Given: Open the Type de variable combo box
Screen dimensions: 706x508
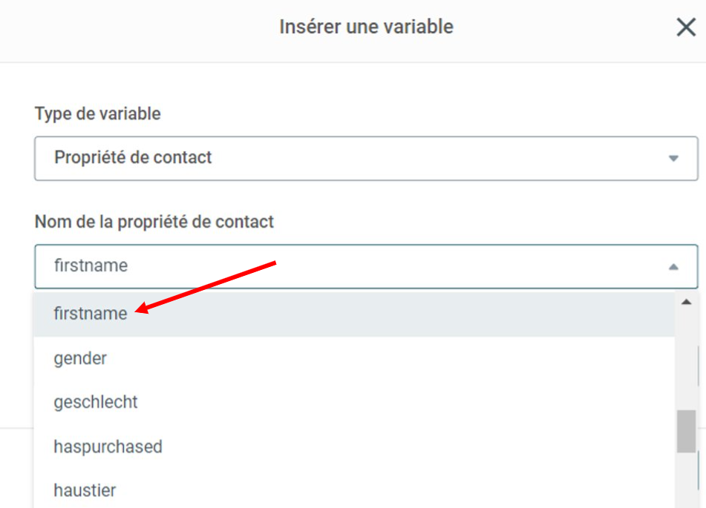Looking at the screenshot, I should [x=366, y=159].
